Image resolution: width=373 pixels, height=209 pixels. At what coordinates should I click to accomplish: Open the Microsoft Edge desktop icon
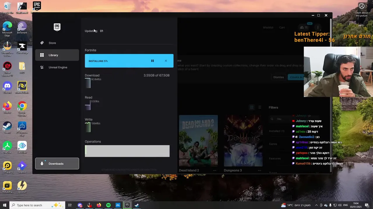tap(7, 28)
